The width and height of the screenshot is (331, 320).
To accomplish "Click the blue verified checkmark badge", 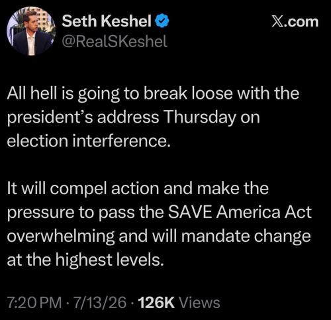I will 162,21.
